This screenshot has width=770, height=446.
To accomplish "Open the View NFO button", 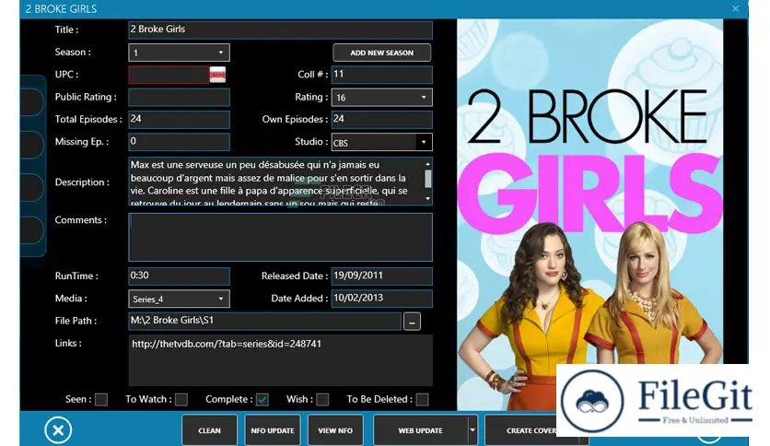I will coord(335,430).
